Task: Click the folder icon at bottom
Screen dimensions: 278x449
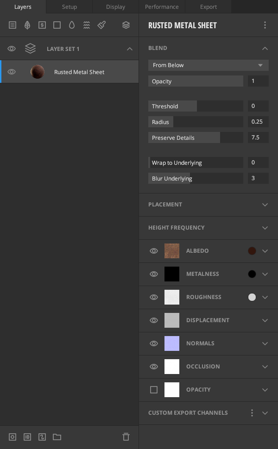Action: [x=57, y=437]
